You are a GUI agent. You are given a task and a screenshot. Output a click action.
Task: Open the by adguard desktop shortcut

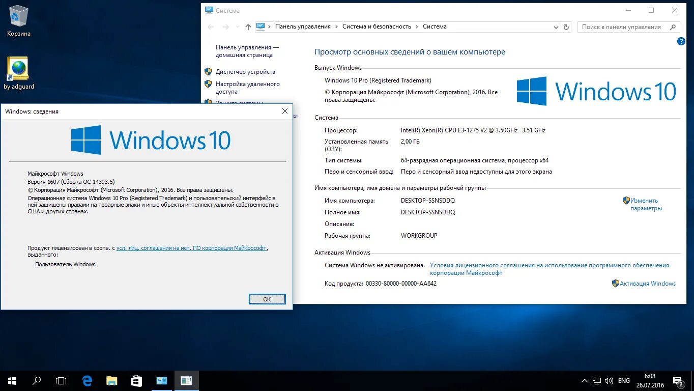[x=19, y=73]
